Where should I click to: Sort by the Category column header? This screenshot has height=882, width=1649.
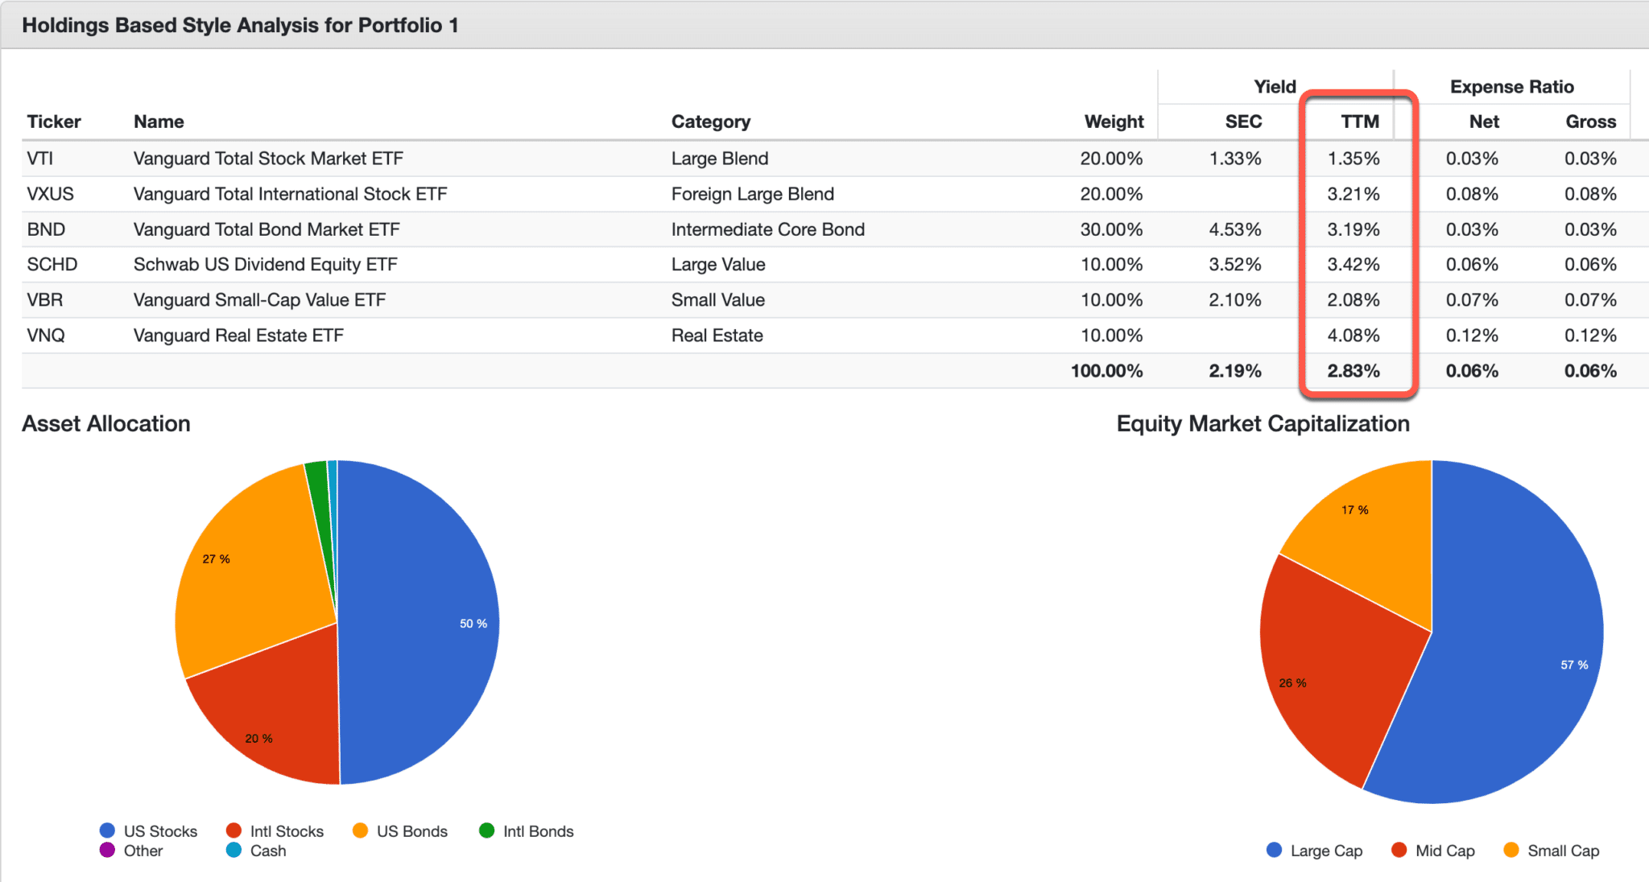tap(710, 122)
